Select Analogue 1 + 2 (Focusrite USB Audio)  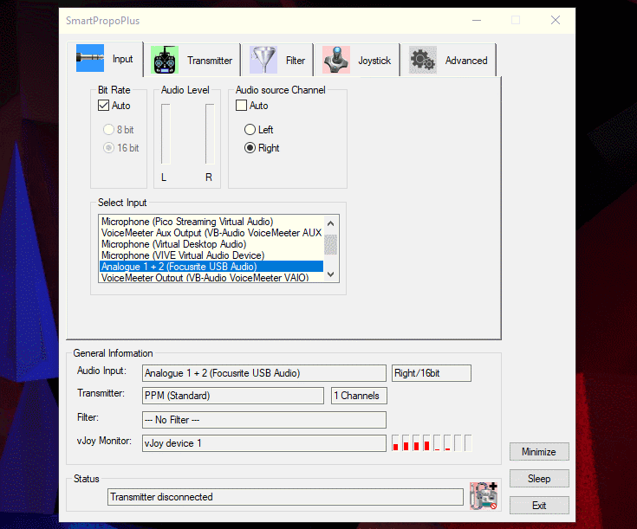coord(211,267)
